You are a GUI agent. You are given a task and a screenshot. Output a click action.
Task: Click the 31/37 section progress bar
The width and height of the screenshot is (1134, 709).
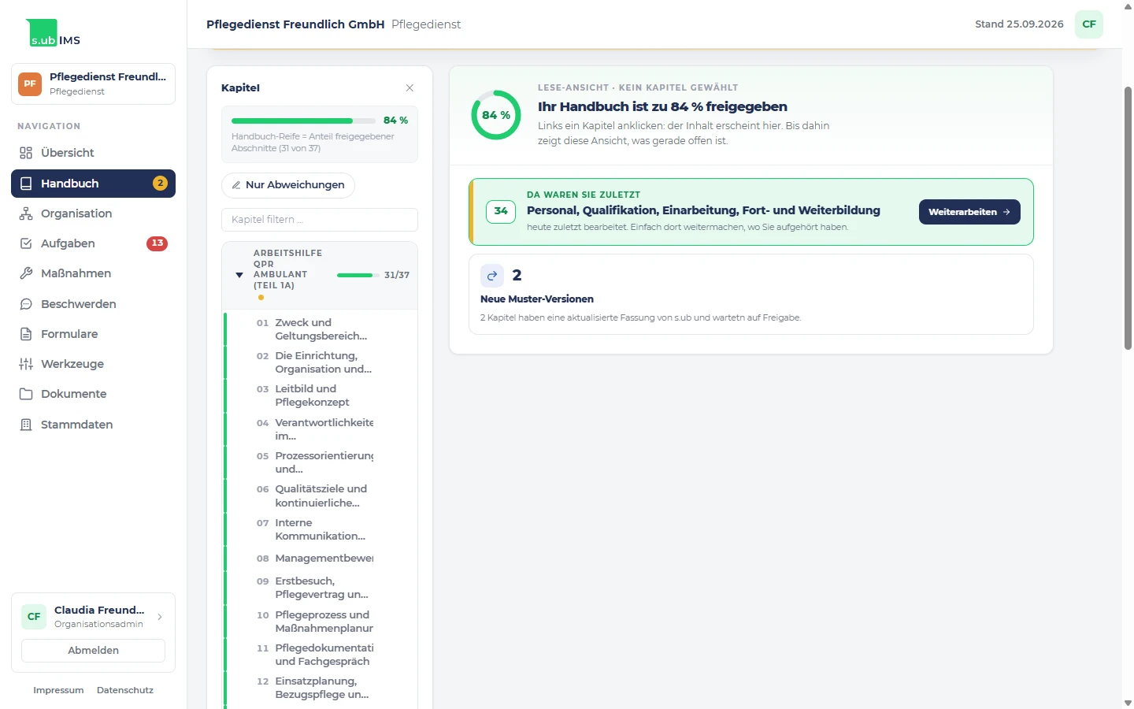[x=358, y=275]
